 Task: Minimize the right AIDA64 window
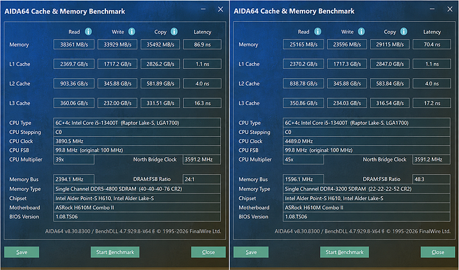(433, 9)
